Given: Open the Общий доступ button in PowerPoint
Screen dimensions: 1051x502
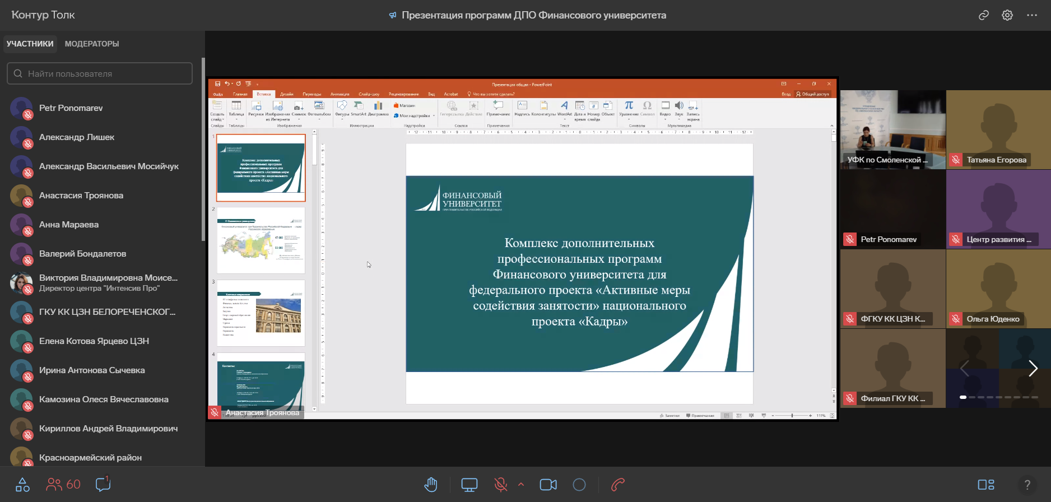Looking at the screenshot, I should click(812, 94).
